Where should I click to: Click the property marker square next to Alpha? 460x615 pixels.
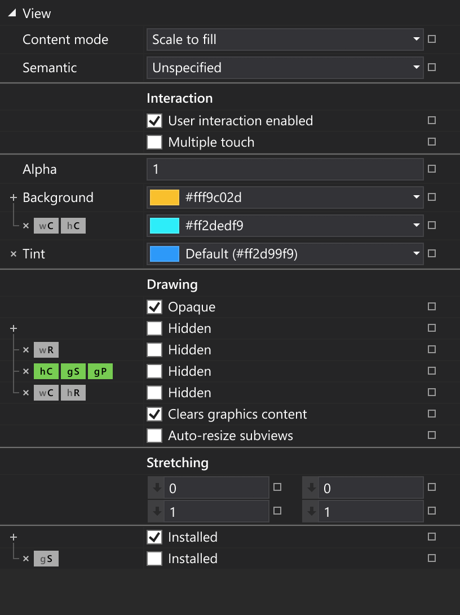(x=431, y=169)
